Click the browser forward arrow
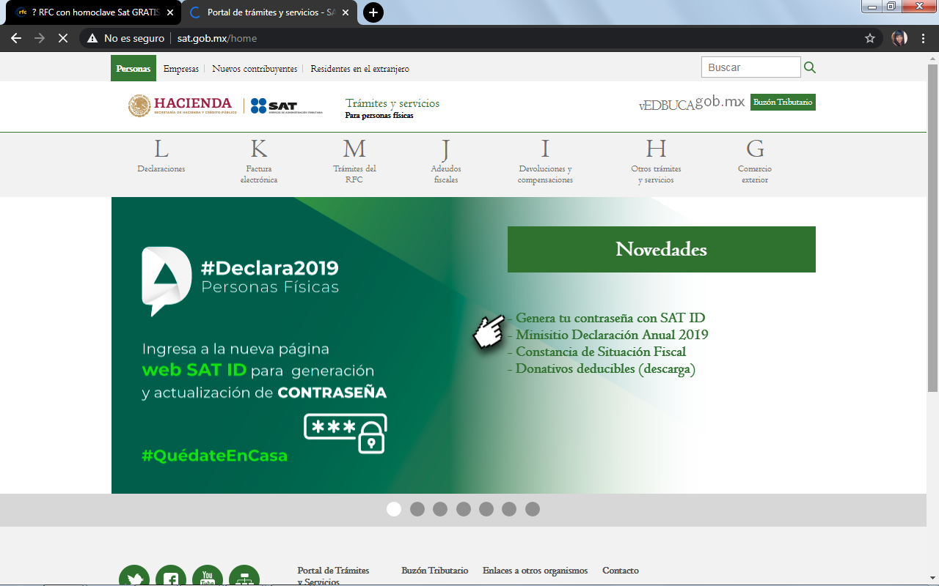The image size is (939, 586). 40,38
